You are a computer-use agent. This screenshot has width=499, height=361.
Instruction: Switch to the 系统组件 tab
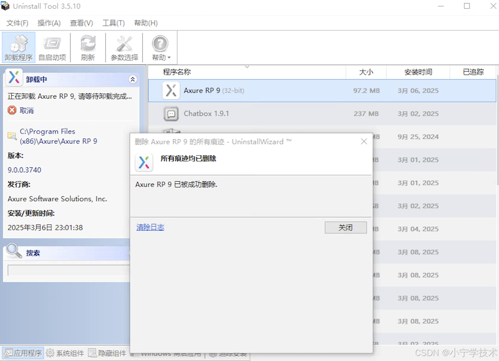click(65, 353)
